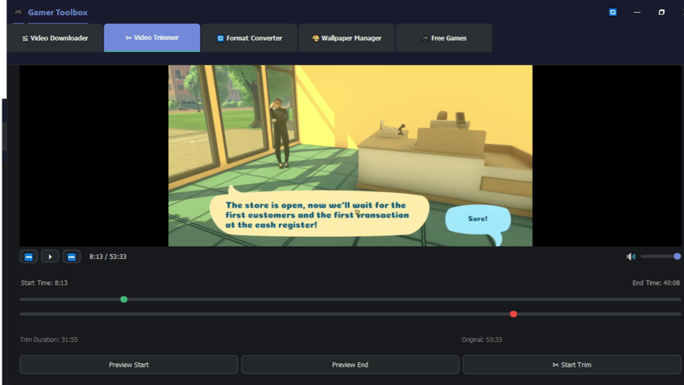
Task: Switch to the Format Converter tab
Action: click(249, 38)
